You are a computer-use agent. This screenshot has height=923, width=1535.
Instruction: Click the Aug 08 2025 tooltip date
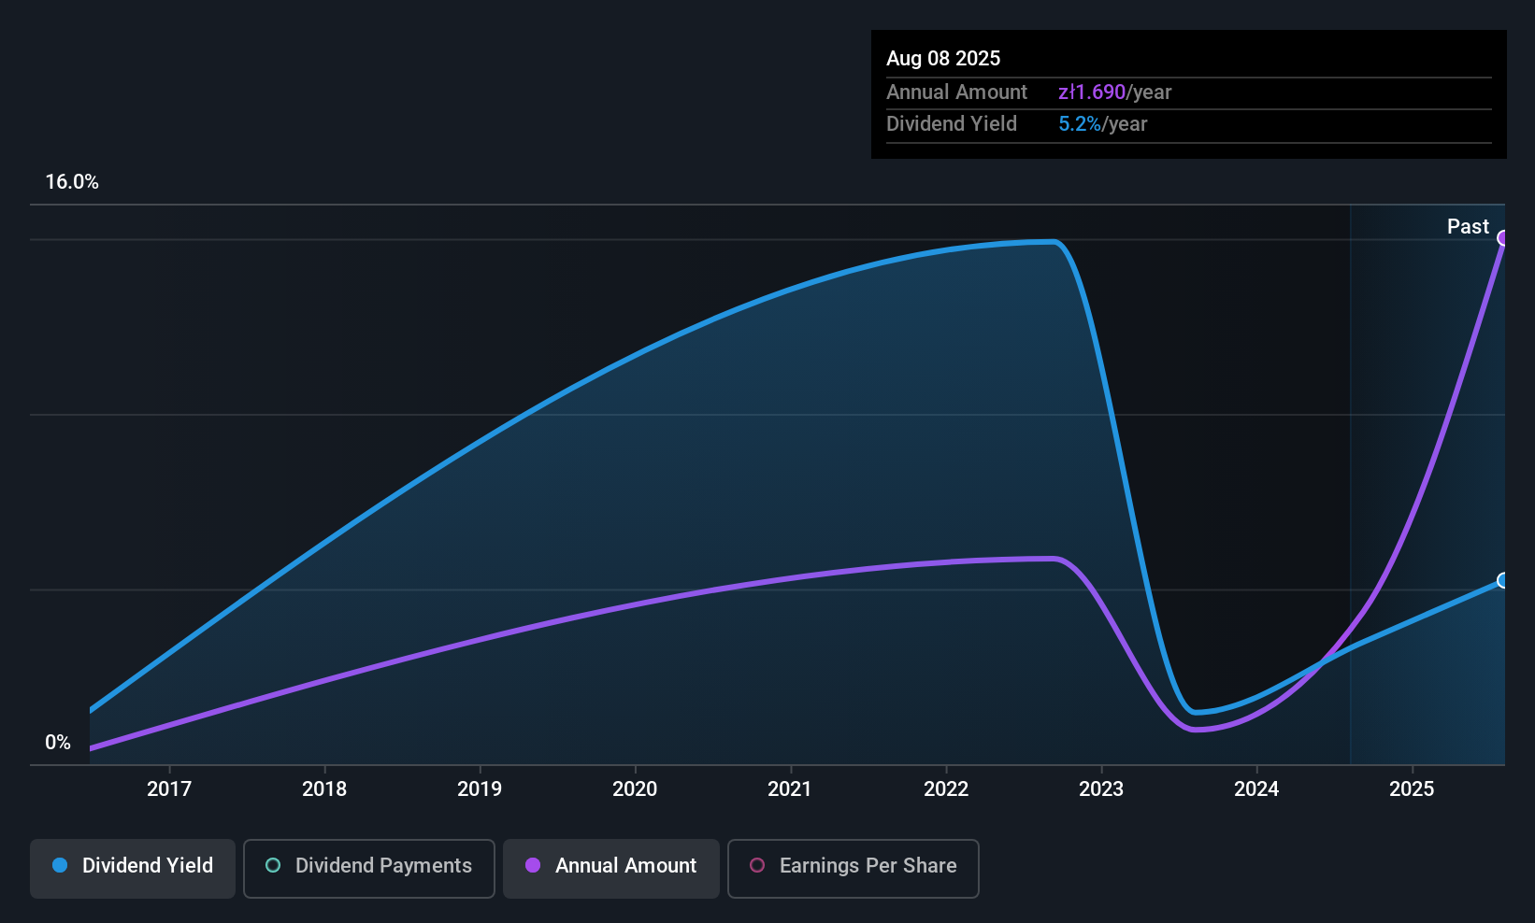943,59
